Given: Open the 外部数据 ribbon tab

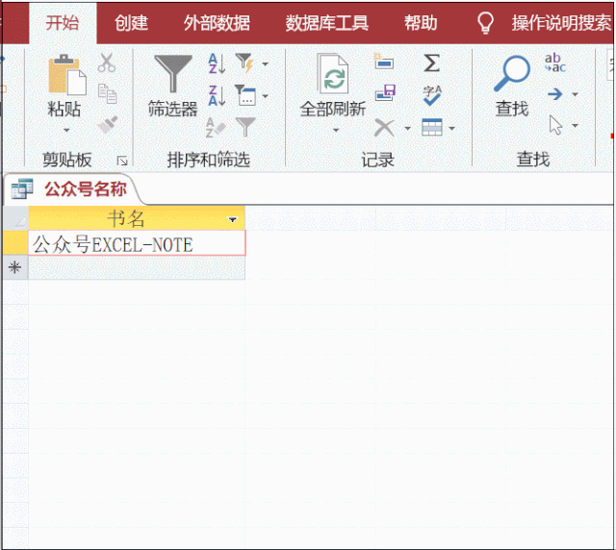Looking at the screenshot, I should [217, 23].
